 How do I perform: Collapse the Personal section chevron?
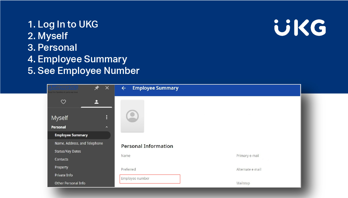tap(107, 127)
